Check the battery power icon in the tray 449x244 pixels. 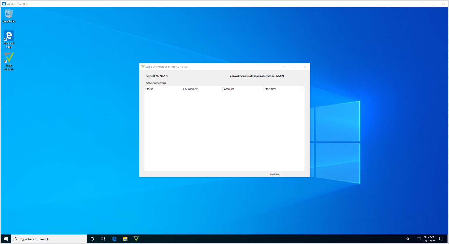pos(408,239)
